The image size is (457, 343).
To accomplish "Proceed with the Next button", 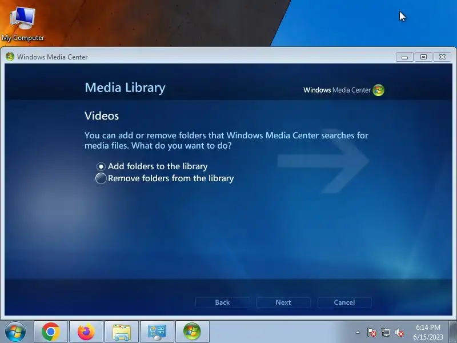I will (x=283, y=302).
